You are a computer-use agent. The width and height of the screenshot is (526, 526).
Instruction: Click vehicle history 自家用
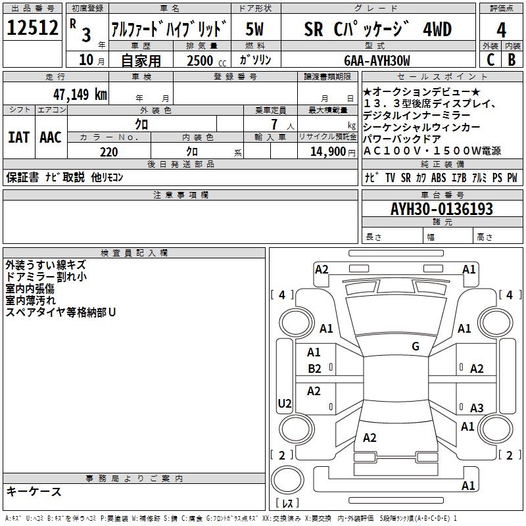[x=141, y=60]
